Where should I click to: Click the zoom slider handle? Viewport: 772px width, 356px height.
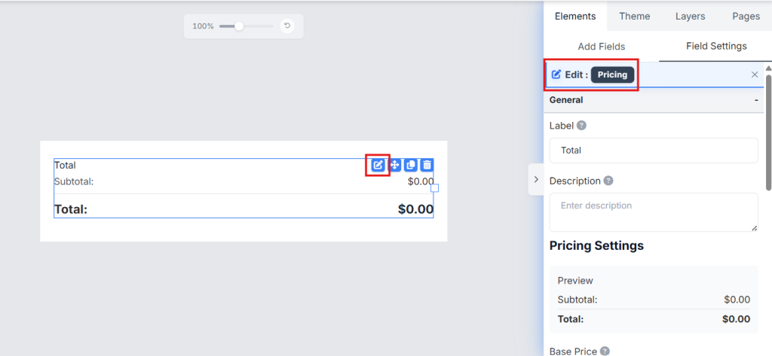coord(239,26)
